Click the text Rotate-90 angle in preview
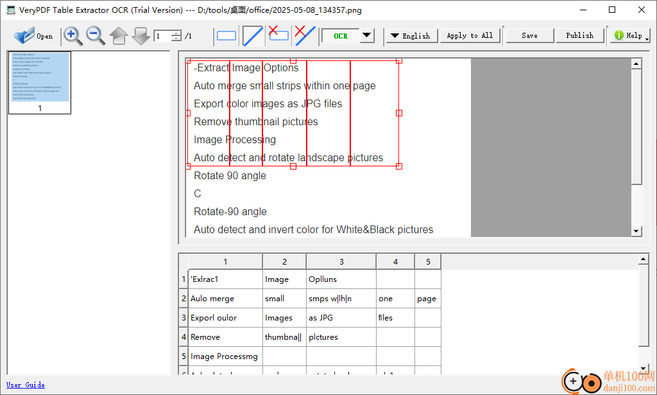The image size is (657, 395). pyautogui.click(x=230, y=212)
